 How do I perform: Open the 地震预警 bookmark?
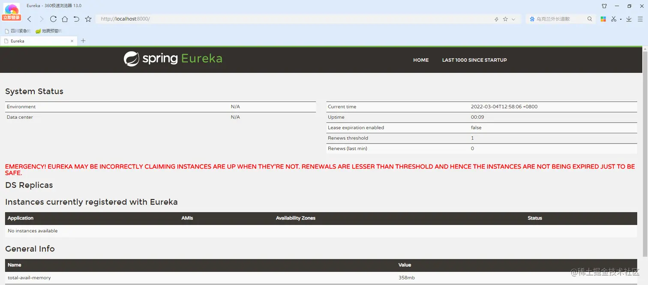pos(49,31)
